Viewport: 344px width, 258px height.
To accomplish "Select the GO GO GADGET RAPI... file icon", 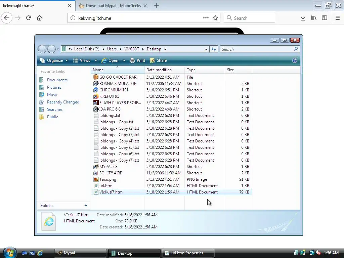I will point(96,77).
